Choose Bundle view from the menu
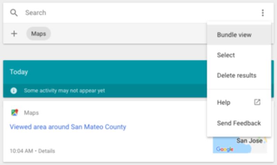 234,35
